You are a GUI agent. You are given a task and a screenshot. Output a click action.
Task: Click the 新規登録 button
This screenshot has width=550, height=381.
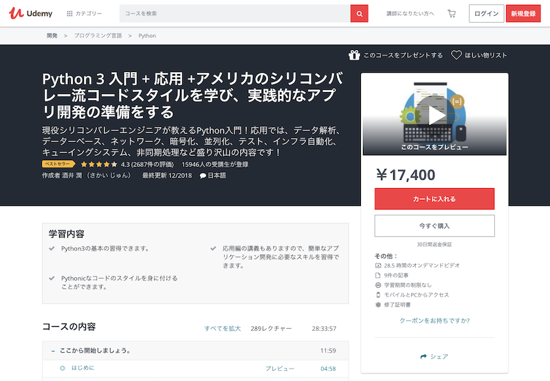pos(523,13)
